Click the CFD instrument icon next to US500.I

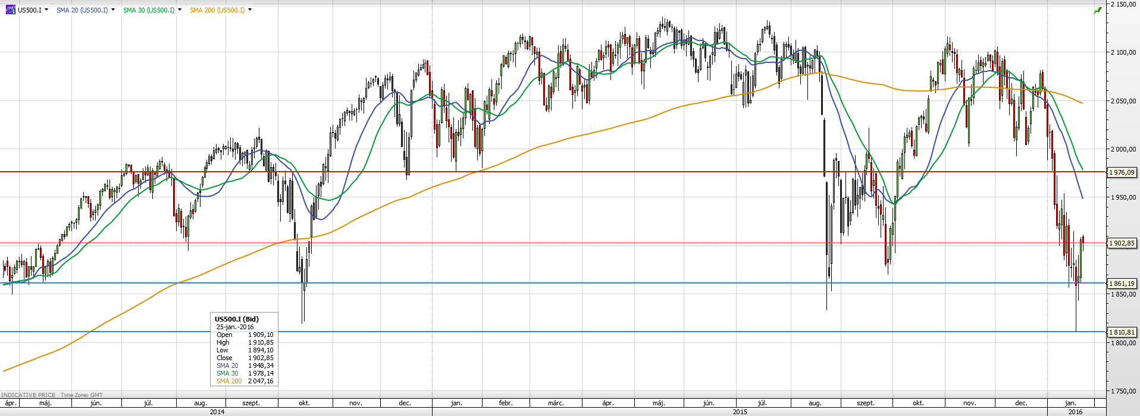click(x=10, y=10)
